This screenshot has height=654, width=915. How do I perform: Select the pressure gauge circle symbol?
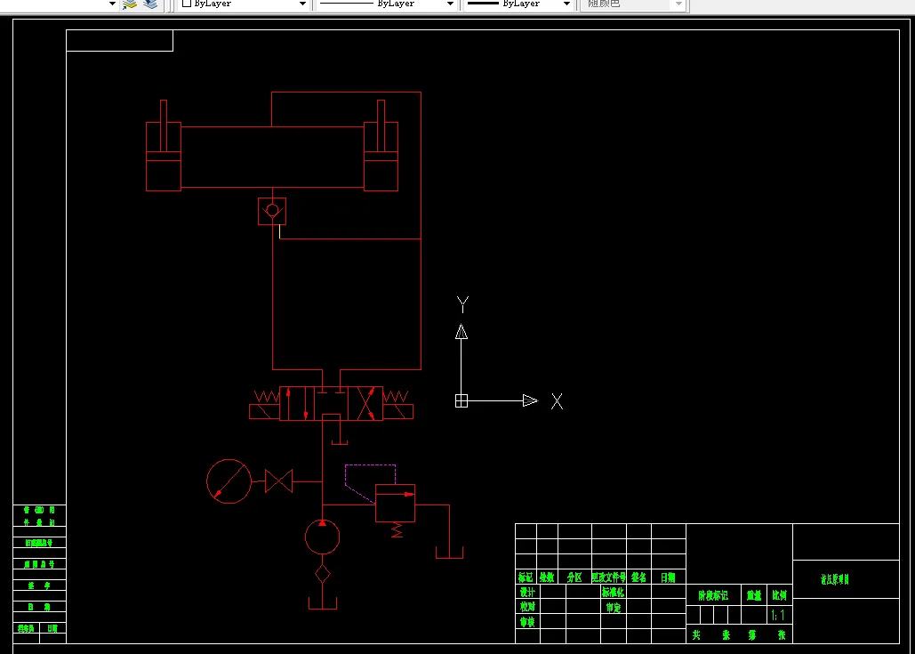point(229,481)
